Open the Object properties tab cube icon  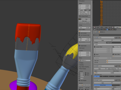(104, 29)
